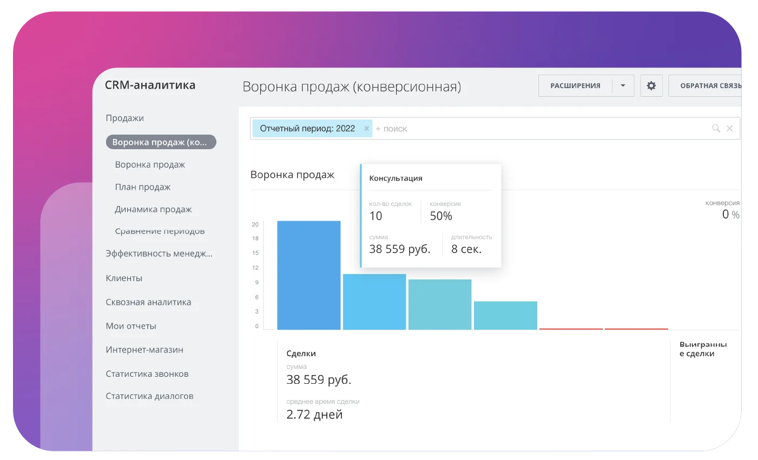Image resolution: width=758 pixels, height=460 pixels.
Task: Go to План продаж report
Action: 142,187
